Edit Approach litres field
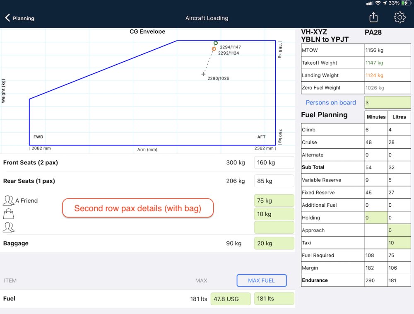 (399, 230)
